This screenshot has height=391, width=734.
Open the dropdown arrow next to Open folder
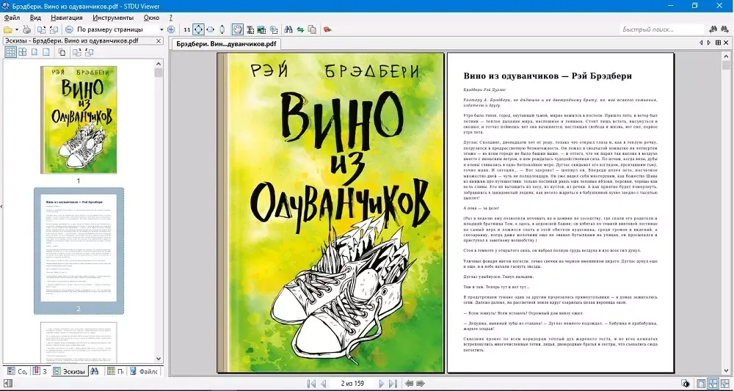pos(17,29)
